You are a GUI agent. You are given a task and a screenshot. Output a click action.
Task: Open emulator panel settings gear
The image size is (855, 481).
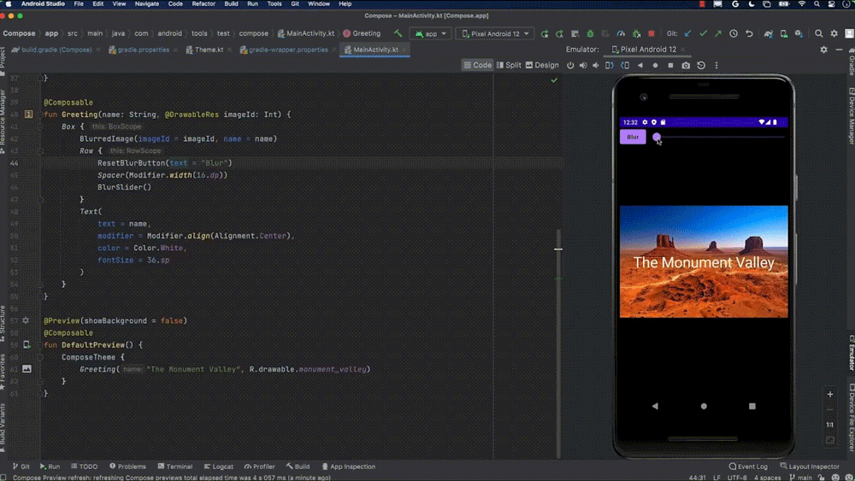coord(823,50)
